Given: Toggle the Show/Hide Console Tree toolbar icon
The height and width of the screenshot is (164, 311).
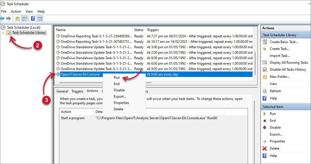Looking at the screenshot, I should [24, 19].
